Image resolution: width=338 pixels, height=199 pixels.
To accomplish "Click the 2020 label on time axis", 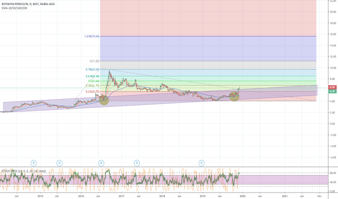I will click(243, 196).
